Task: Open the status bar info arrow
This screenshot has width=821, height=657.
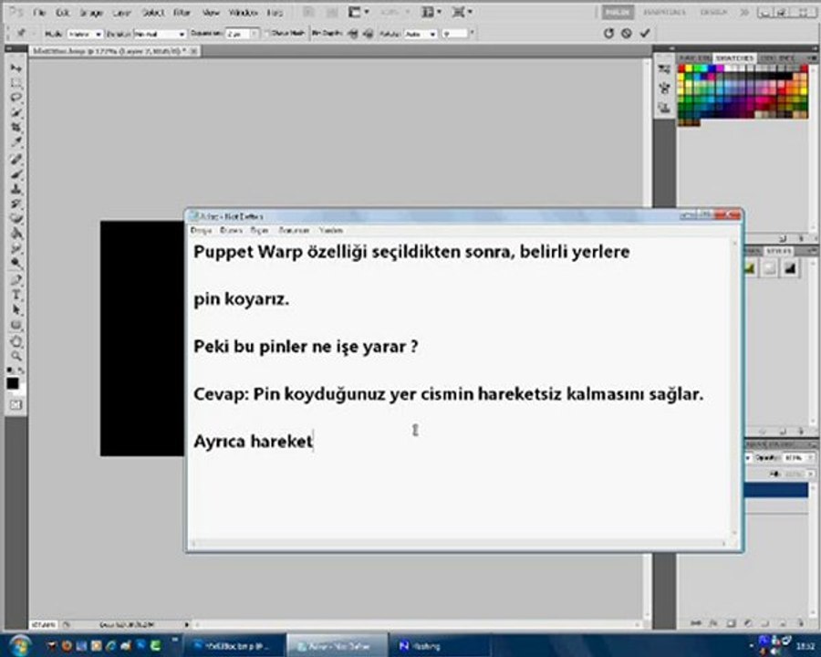Action: click(x=186, y=624)
